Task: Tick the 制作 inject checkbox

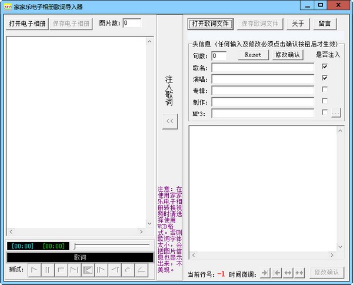Action: coord(325,101)
